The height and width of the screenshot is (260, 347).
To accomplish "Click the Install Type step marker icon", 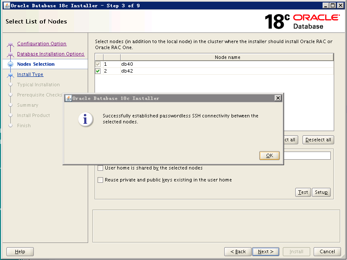I will [x=10, y=75].
